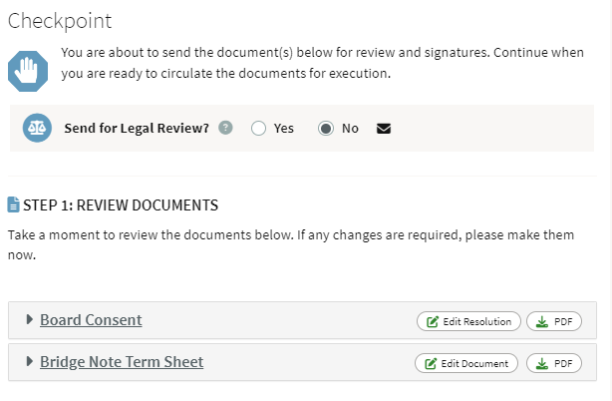
Task: Download PDF for Bridge Note Term Sheet
Action: (x=554, y=363)
